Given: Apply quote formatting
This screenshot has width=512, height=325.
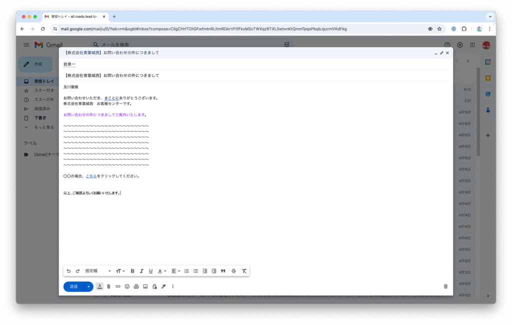Looking at the screenshot, I should pos(223,271).
